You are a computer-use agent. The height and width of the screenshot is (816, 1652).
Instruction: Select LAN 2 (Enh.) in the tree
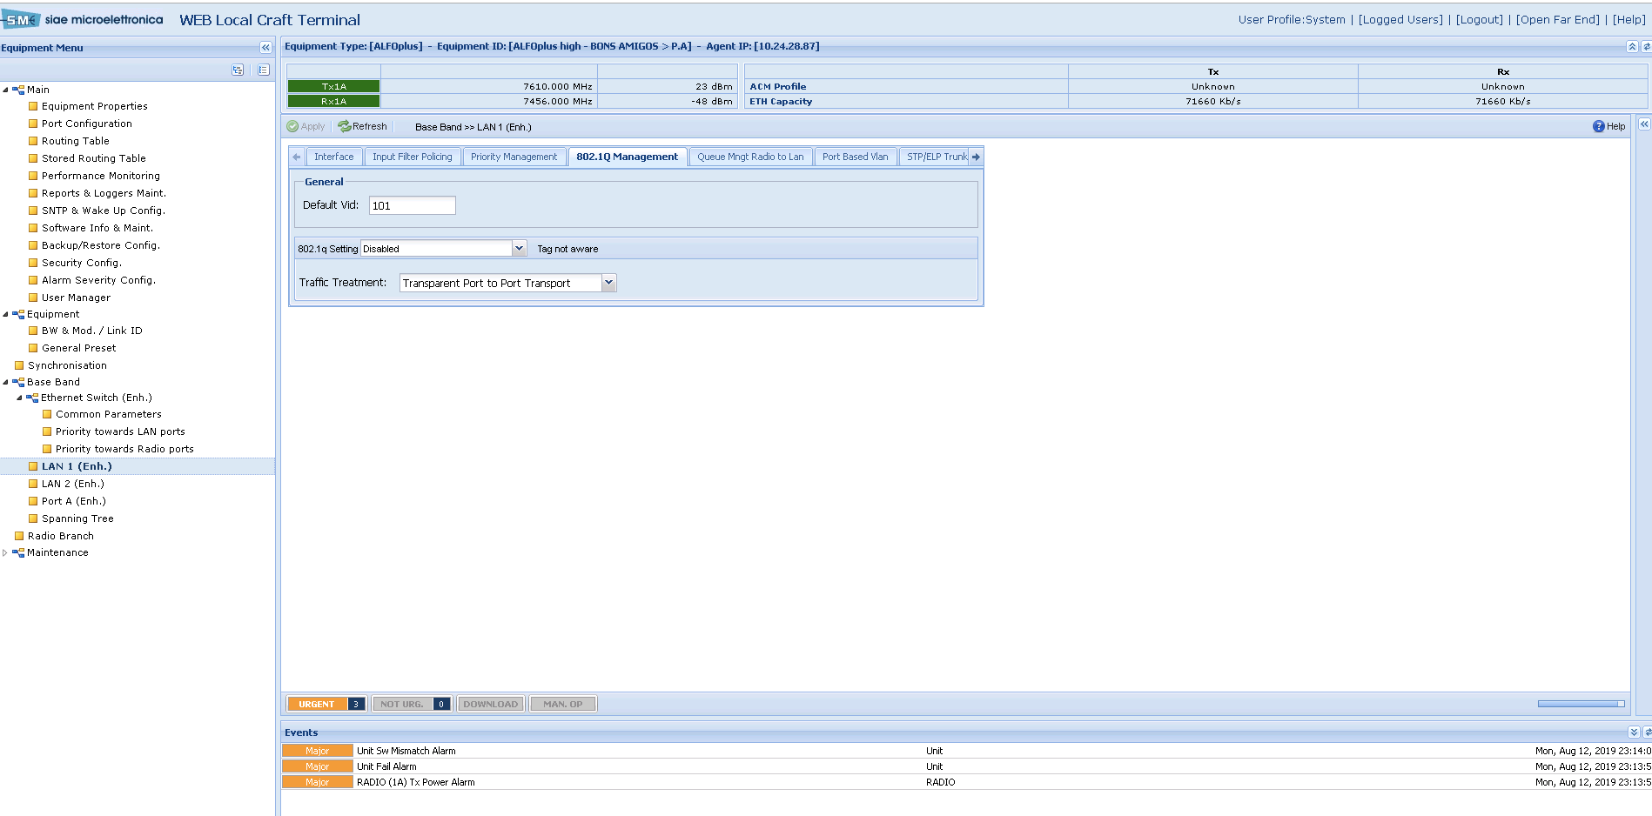coord(73,484)
